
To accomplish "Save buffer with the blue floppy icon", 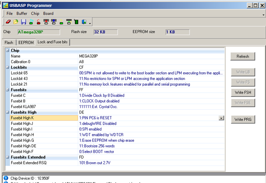I will tap(24, 22).
